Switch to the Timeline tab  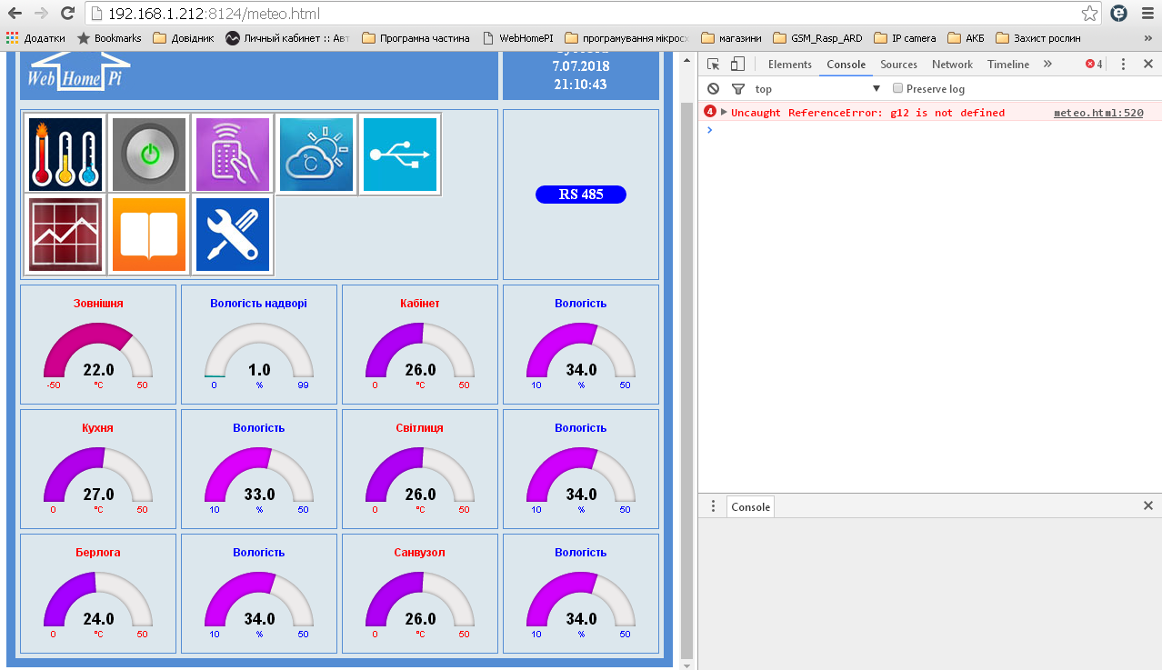point(1008,65)
